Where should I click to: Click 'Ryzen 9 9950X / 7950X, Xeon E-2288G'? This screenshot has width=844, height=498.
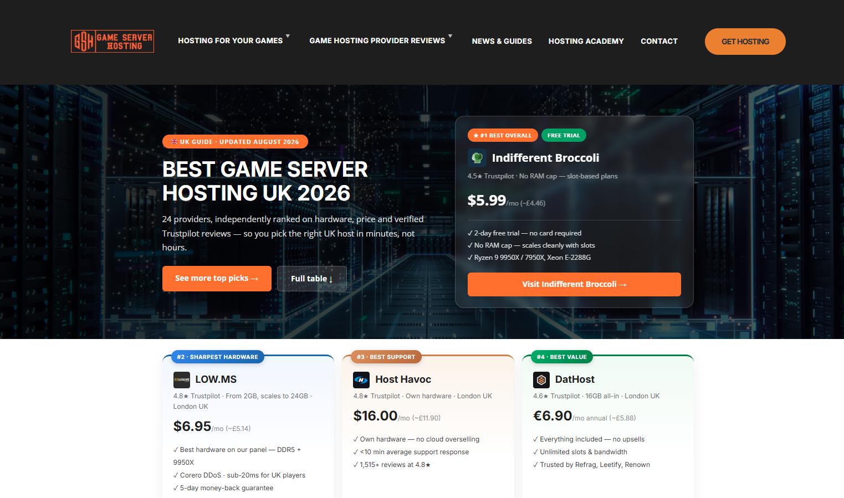pyautogui.click(x=529, y=258)
